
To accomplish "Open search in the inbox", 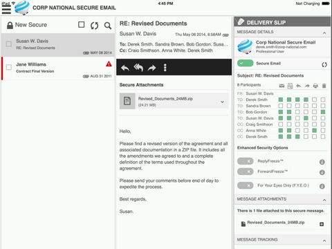I will 108,26.
